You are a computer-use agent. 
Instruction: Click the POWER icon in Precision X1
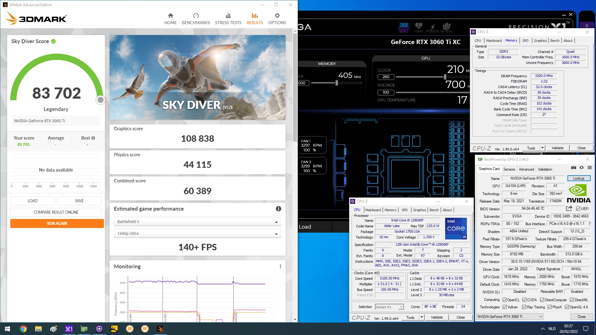[432, 28]
